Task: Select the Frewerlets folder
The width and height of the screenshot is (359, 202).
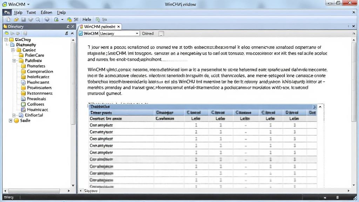Action: click(36, 66)
